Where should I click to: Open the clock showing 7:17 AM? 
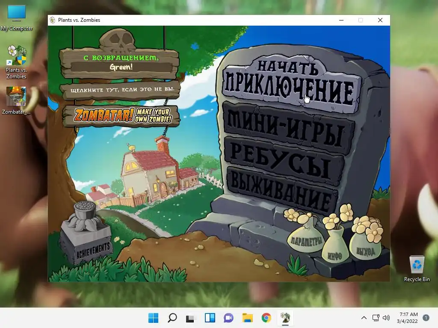(408, 318)
